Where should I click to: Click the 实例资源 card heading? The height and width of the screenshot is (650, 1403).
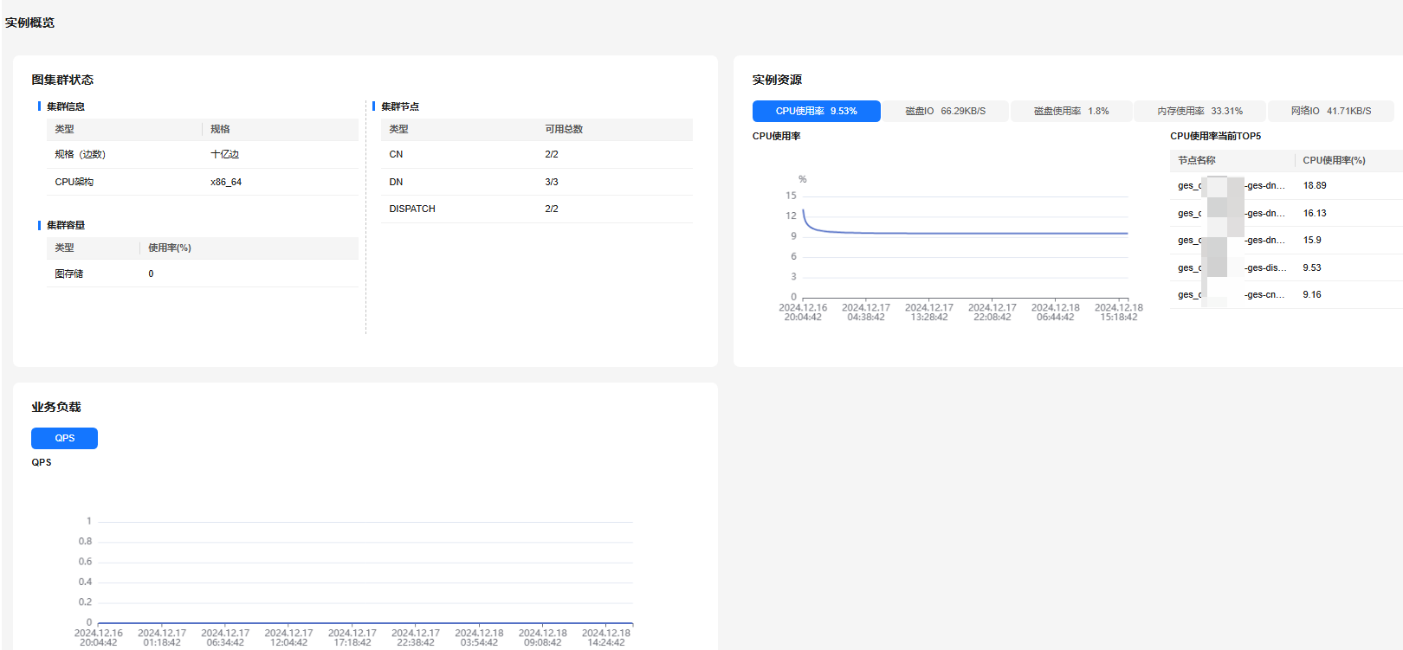777,80
